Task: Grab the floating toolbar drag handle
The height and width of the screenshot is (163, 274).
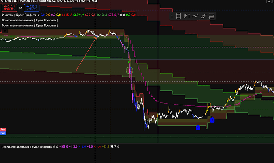Action: tap(172, 16)
